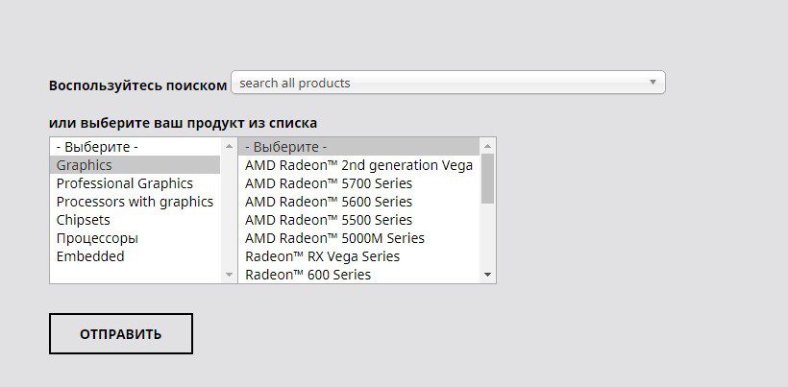This screenshot has height=387, width=788.
Task: Click the search dropdown arrow
Action: pyautogui.click(x=653, y=83)
